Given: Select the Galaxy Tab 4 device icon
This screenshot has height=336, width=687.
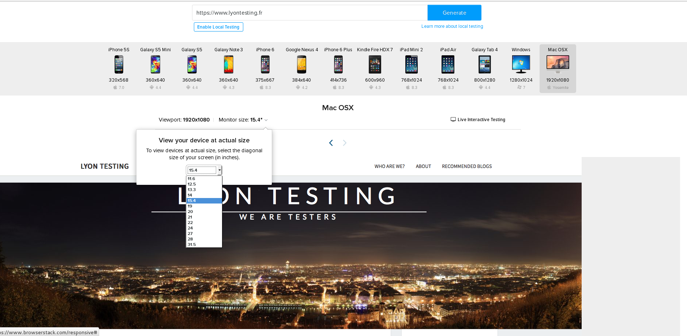Looking at the screenshot, I should [484, 64].
